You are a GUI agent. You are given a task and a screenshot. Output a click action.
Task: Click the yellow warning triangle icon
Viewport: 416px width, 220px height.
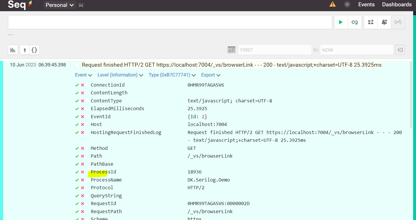coord(332,4)
